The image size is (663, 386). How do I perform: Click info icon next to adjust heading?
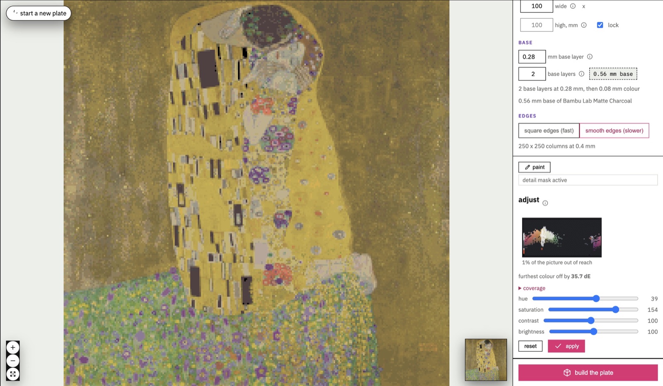545,203
